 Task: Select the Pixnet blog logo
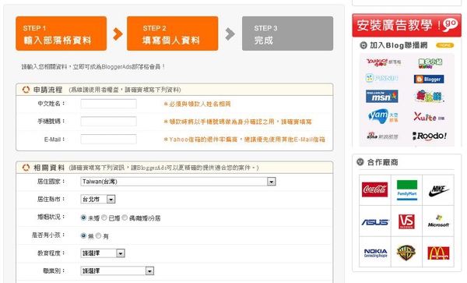(382, 78)
